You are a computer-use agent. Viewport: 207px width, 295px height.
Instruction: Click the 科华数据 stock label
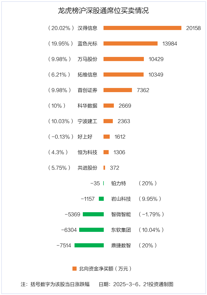87,106
